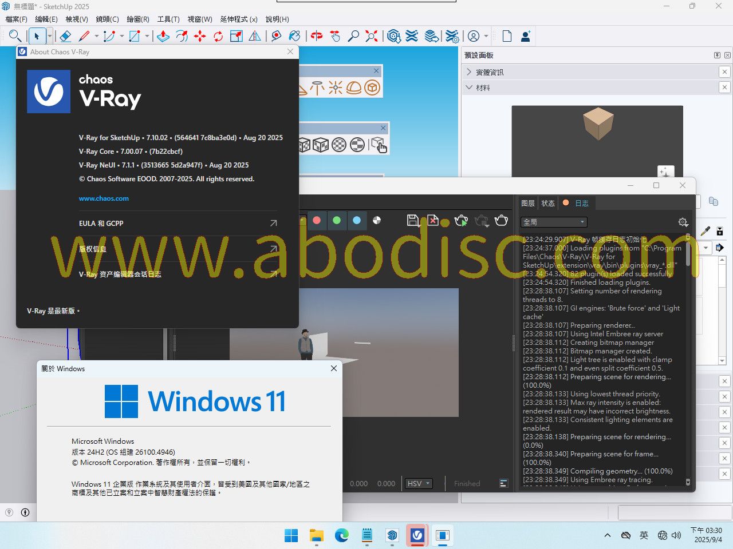733x549 pixels.
Task: Click the V-Ray dome light icon
Action: coord(354,88)
